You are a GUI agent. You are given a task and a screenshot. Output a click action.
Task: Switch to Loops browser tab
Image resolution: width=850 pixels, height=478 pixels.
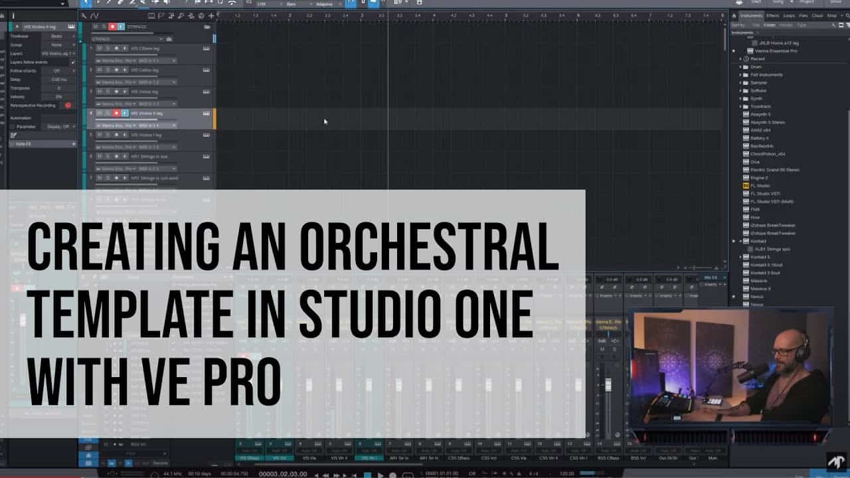[x=789, y=15]
